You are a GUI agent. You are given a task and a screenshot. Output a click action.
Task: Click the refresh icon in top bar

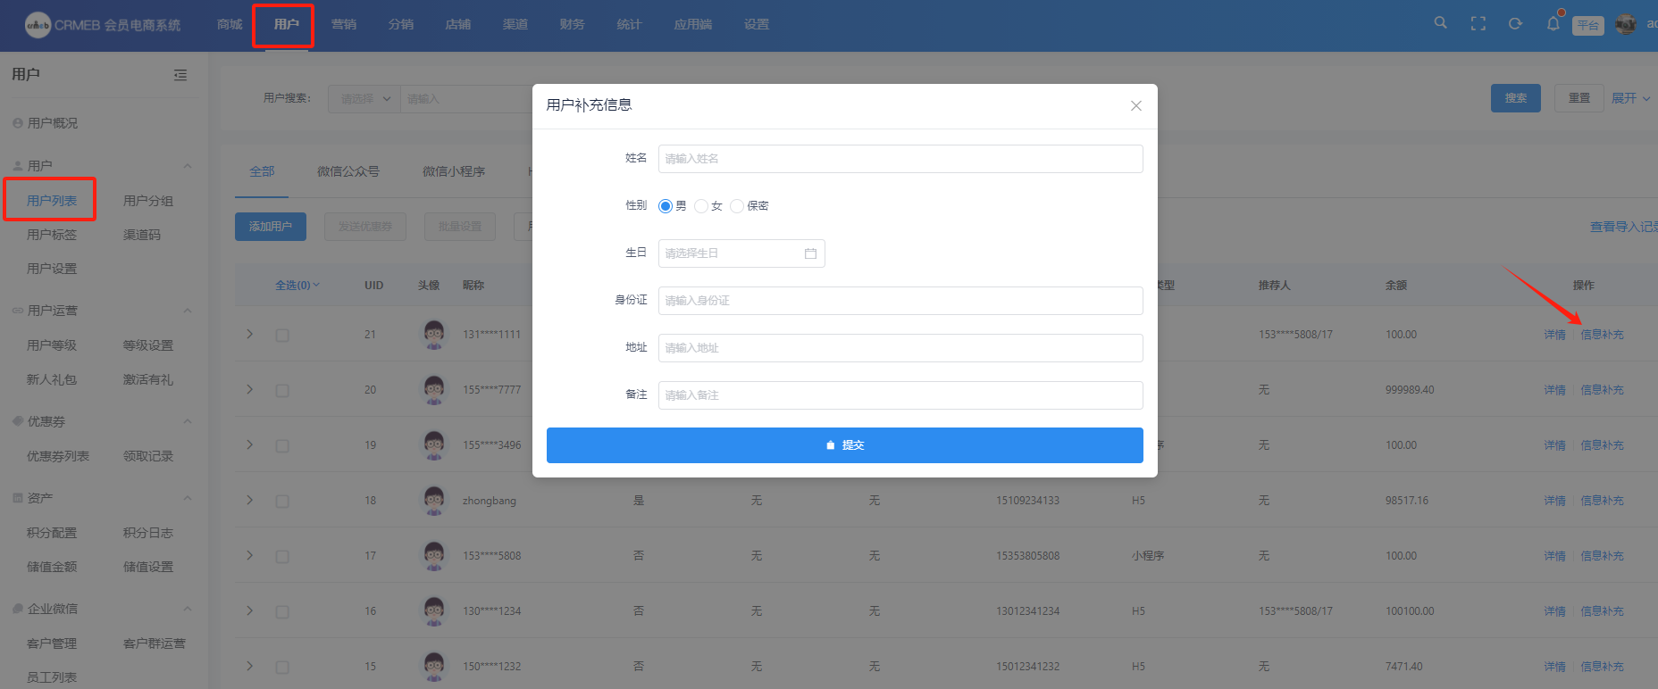click(x=1515, y=24)
